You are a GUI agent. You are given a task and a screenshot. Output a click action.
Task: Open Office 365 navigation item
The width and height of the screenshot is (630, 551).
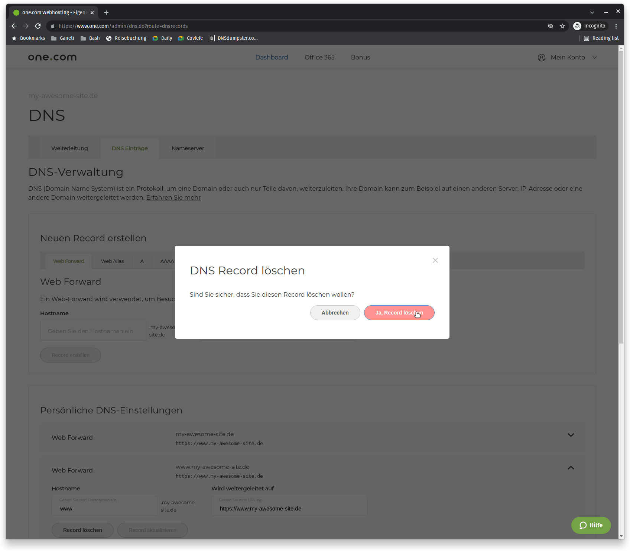pyautogui.click(x=319, y=57)
